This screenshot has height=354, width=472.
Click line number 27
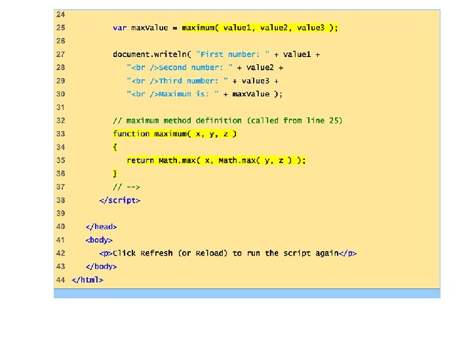pos(60,54)
